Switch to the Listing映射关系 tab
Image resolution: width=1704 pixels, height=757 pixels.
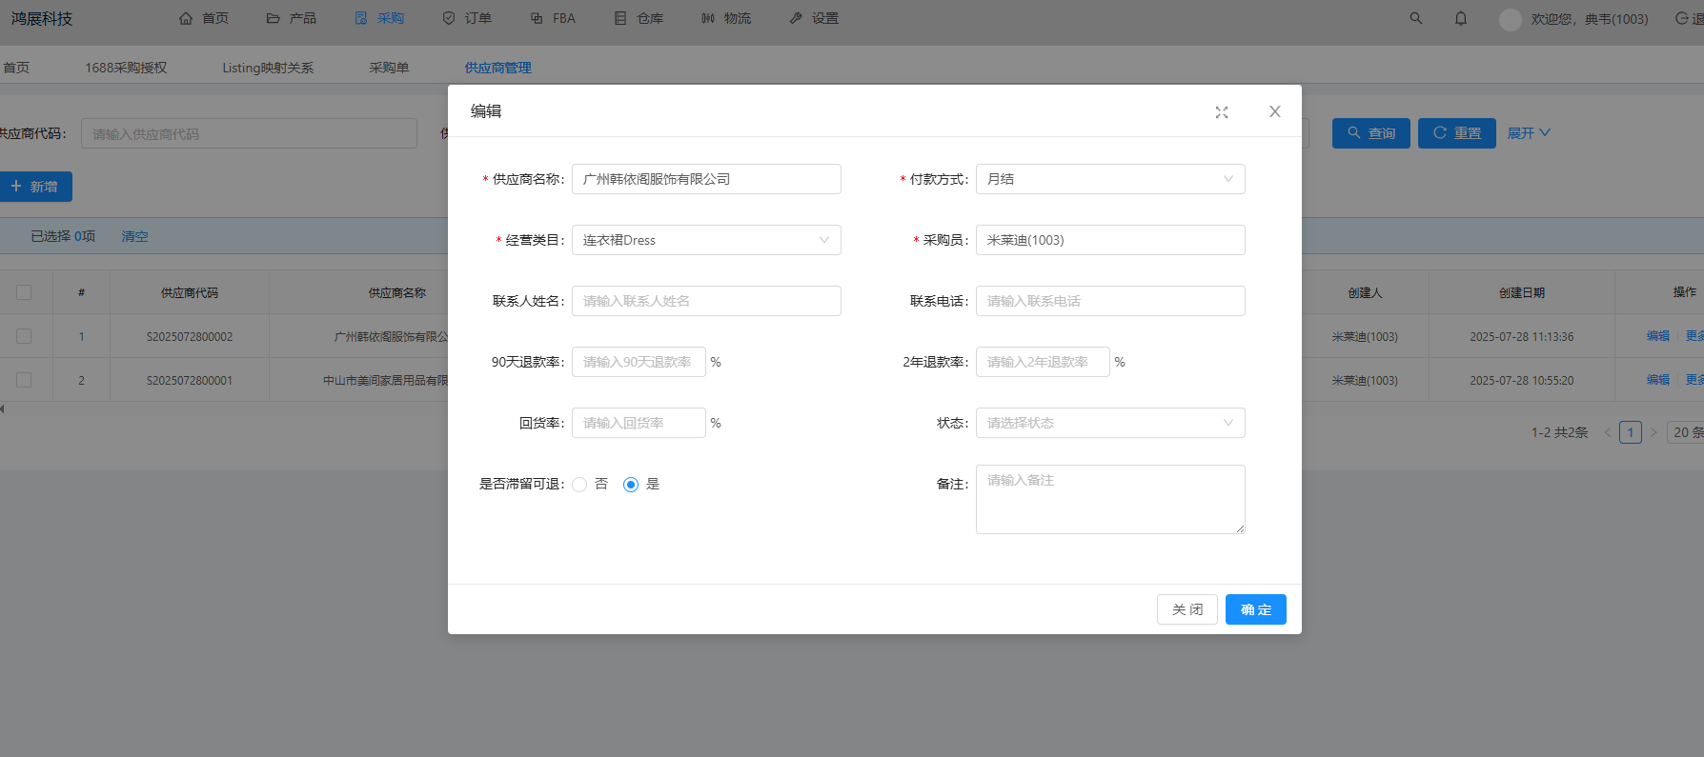click(268, 68)
